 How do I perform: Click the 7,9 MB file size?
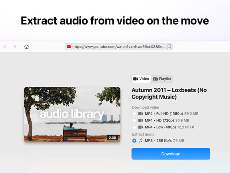179,141
